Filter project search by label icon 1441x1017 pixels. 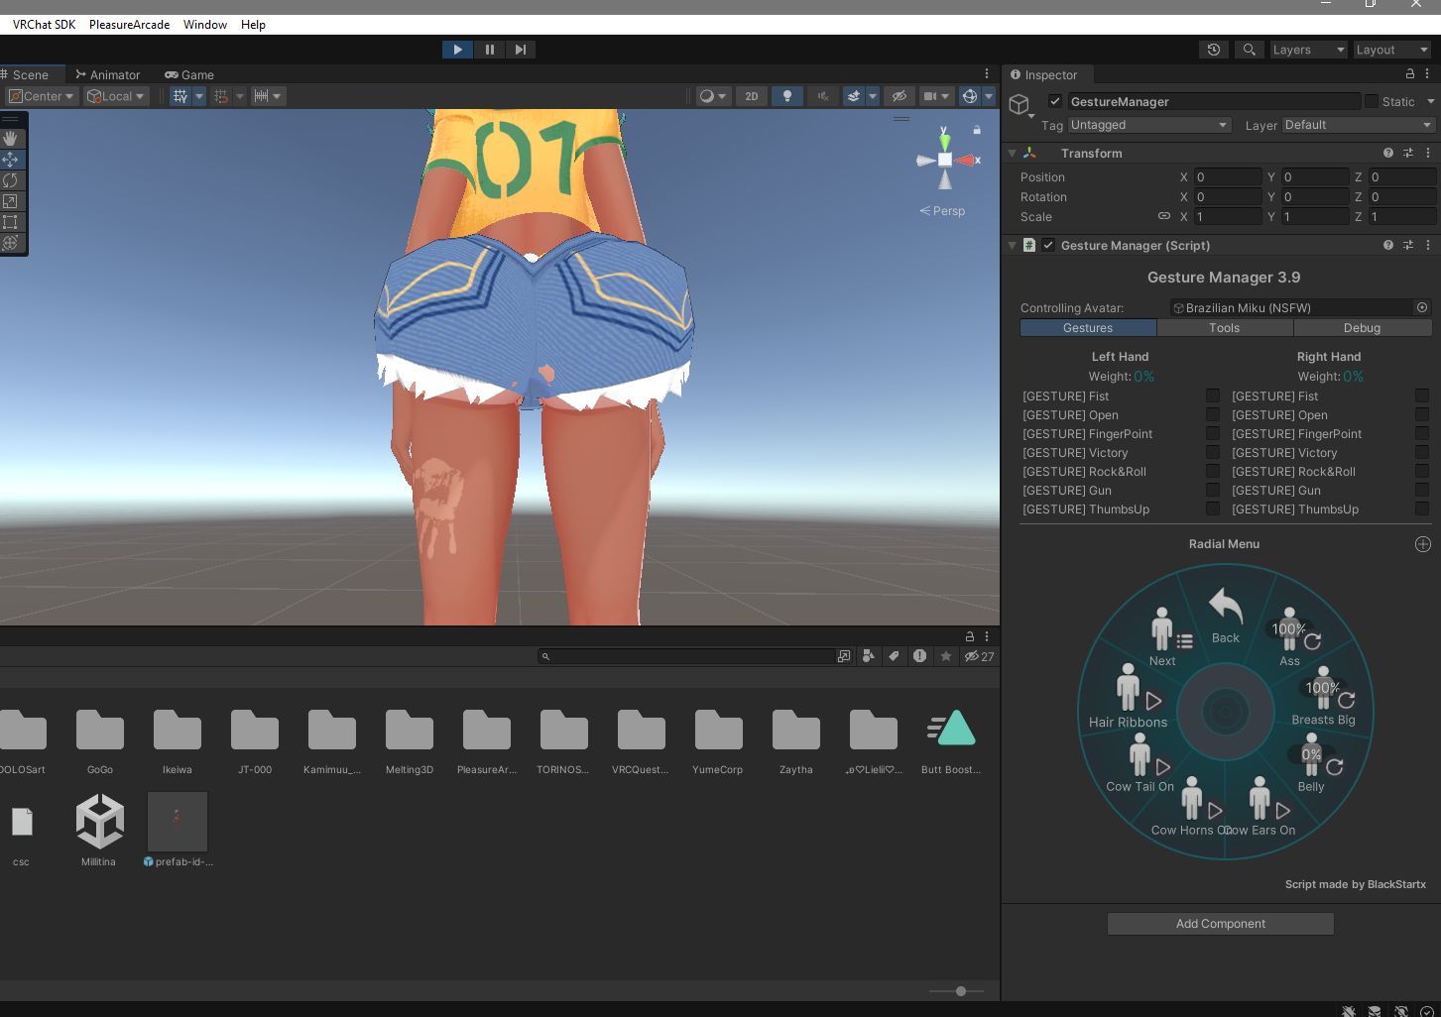(894, 656)
